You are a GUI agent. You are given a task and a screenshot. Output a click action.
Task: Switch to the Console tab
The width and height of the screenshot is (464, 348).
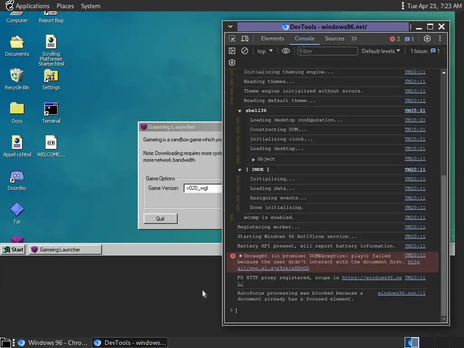pyautogui.click(x=304, y=39)
